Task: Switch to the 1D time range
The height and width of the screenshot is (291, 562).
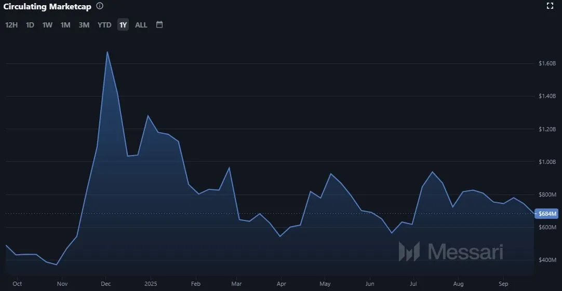Action: [30, 25]
